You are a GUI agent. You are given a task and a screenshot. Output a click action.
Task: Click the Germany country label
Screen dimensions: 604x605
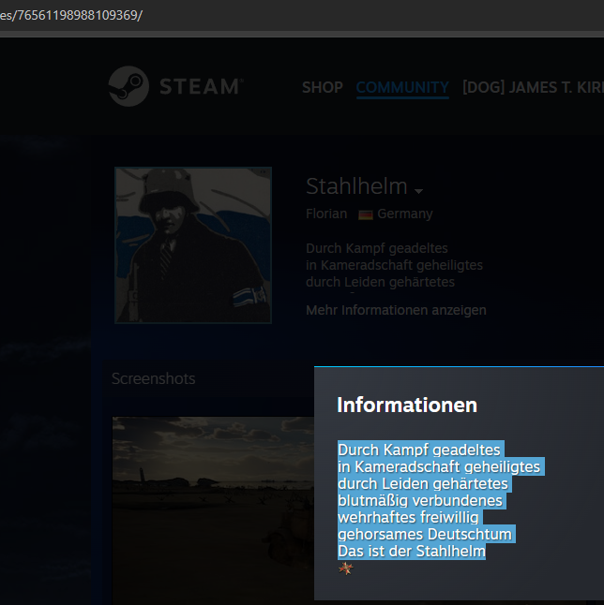click(x=405, y=214)
